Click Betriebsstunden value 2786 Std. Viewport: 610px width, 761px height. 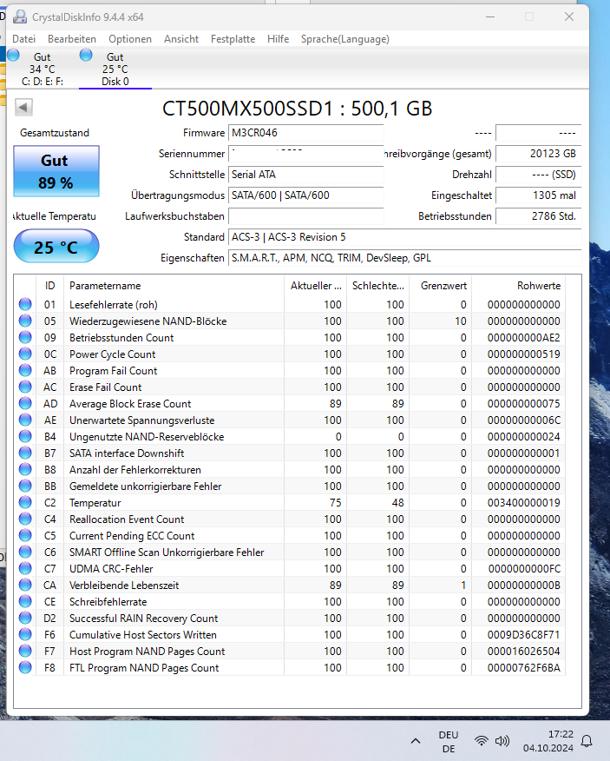click(x=539, y=216)
